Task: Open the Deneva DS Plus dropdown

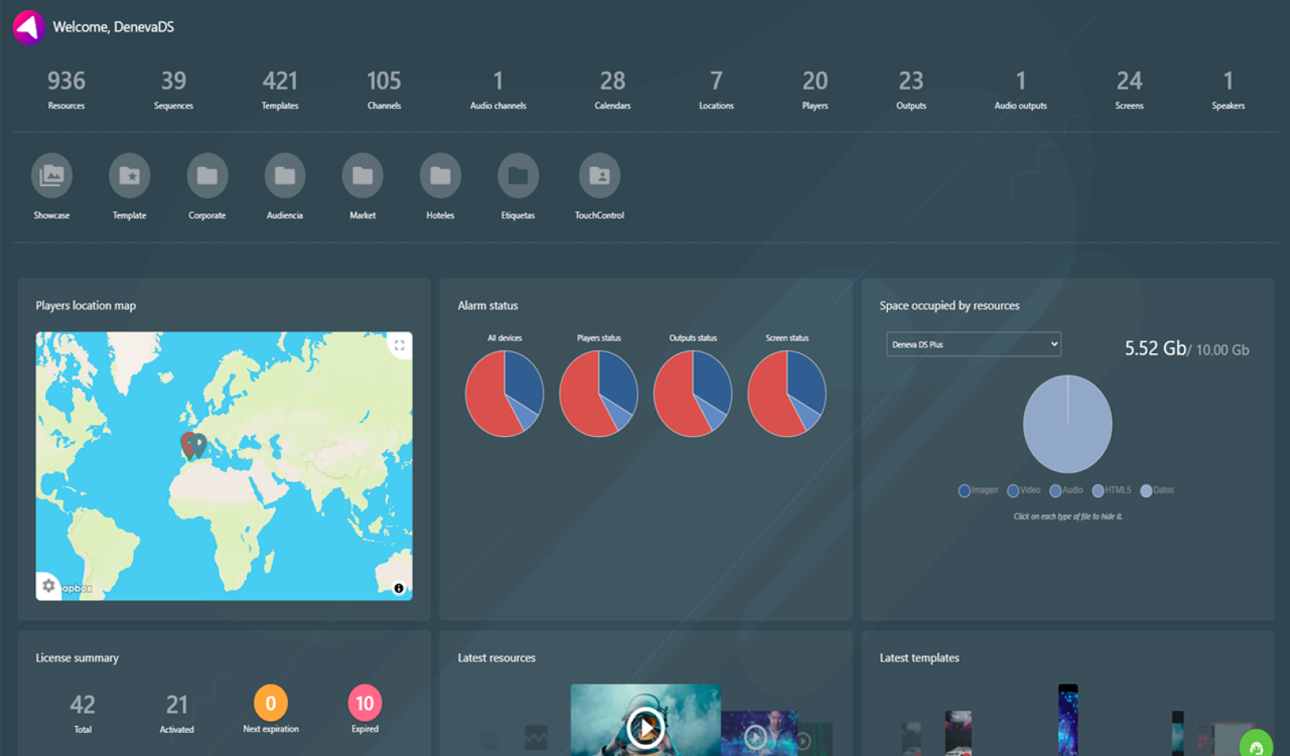Action: pos(973,345)
